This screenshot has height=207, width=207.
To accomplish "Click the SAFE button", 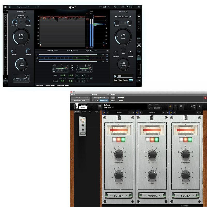I will point(113,101).
